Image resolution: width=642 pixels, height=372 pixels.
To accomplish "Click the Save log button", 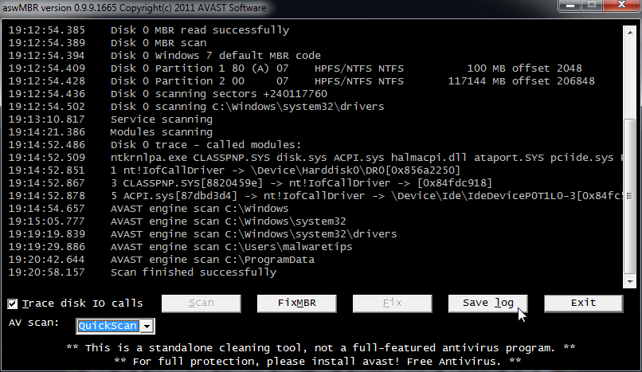I will click(488, 303).
